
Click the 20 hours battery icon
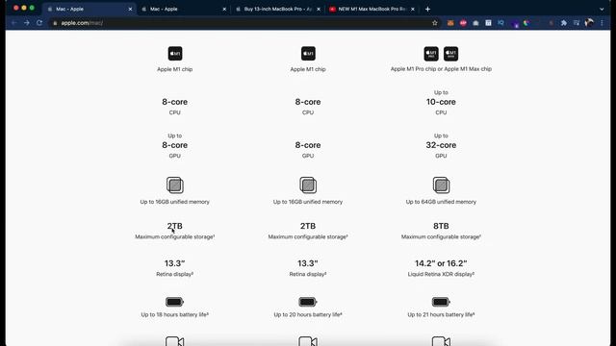308,302
